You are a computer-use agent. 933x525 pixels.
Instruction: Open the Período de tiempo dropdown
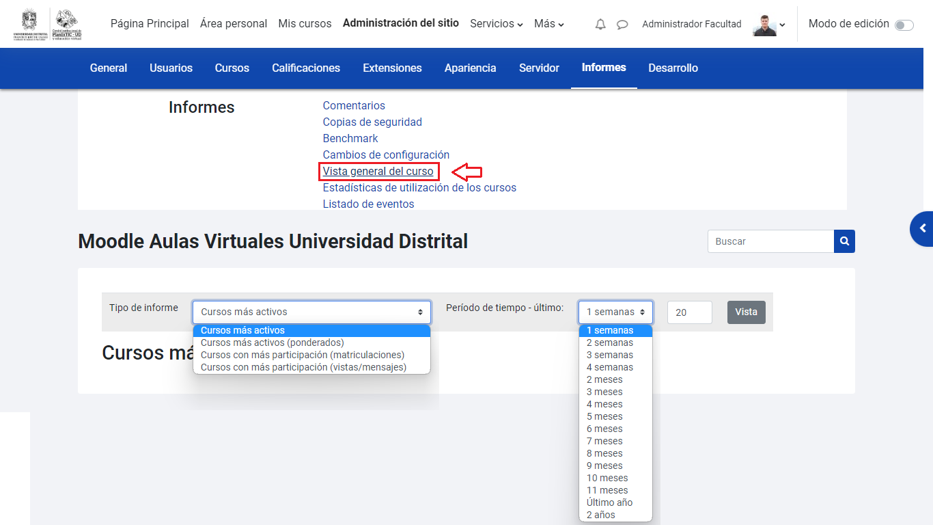(x=615, y=312)
